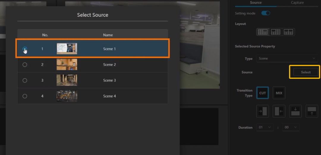The width and height of the screenshot is (321, 155).
Task: Choose the third Layout grid icon
Action: [288, 32]
